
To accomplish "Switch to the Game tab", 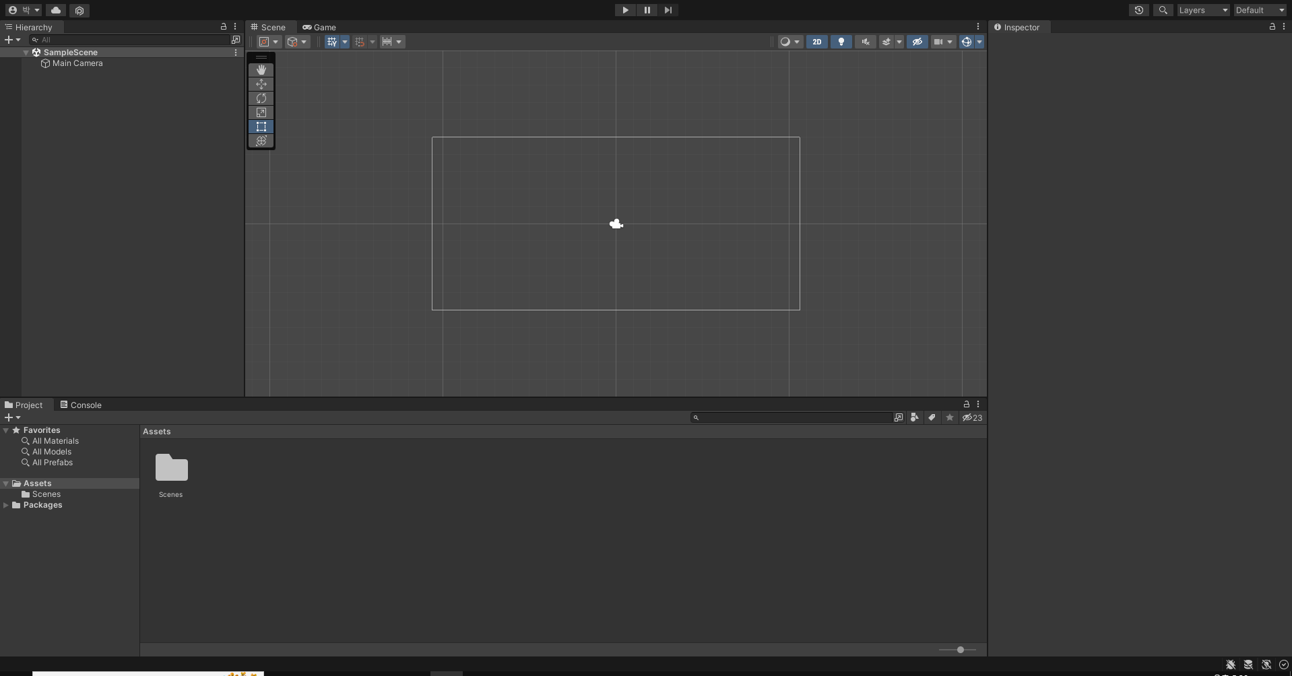I will (x=319, y=27).
